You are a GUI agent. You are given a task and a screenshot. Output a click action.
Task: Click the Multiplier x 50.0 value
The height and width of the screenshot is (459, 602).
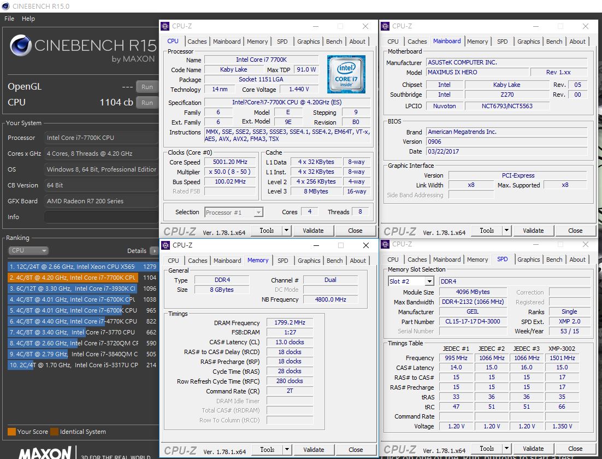[230, 172]
